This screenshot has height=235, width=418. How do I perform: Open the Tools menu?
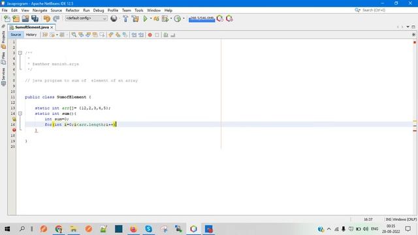[x=139, y=10]
